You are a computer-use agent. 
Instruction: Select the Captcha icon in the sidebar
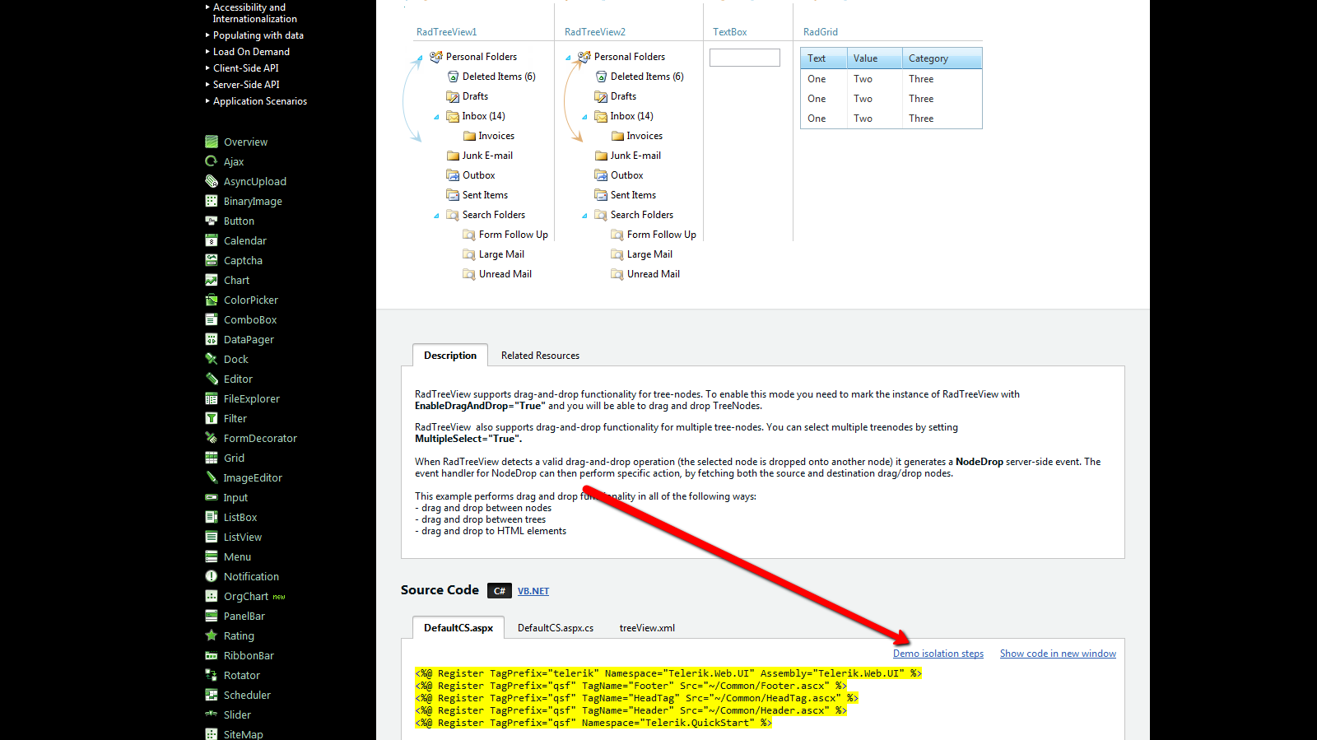(x=212, y=260)
